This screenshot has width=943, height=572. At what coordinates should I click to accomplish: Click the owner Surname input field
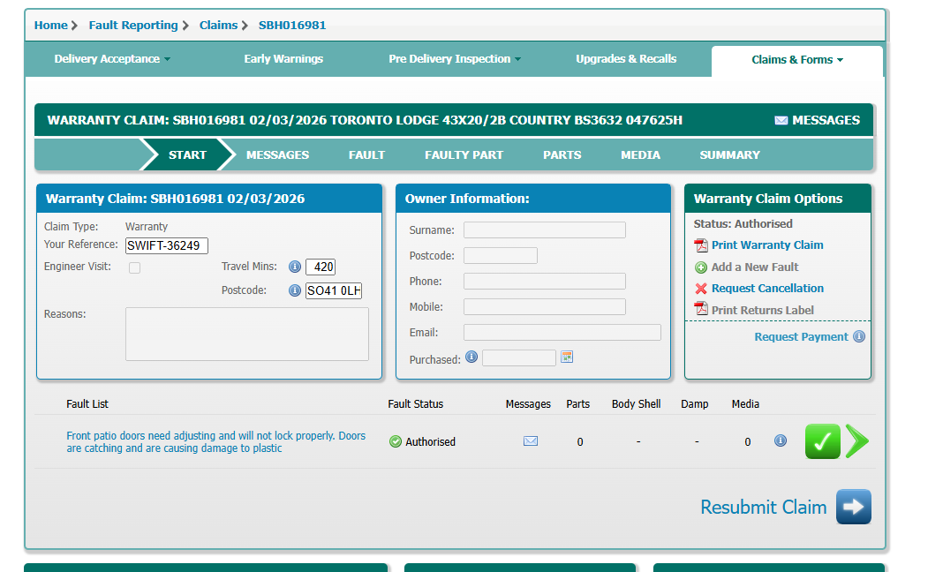point(544,230)
